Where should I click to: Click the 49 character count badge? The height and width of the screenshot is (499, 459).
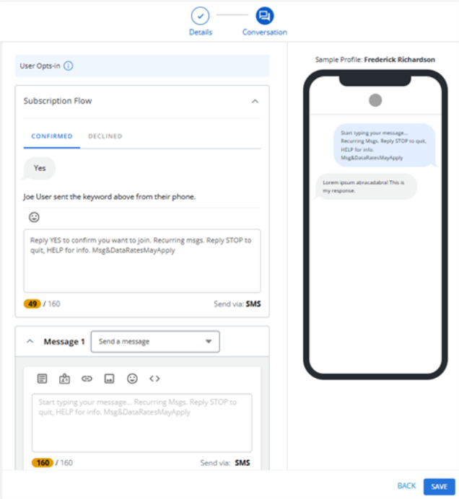click(x=32, y=304)
